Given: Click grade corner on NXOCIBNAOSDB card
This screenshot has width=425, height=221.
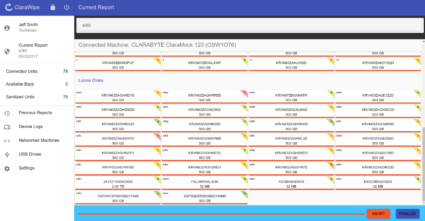Looking at the screenshot, I should point(418,179).
